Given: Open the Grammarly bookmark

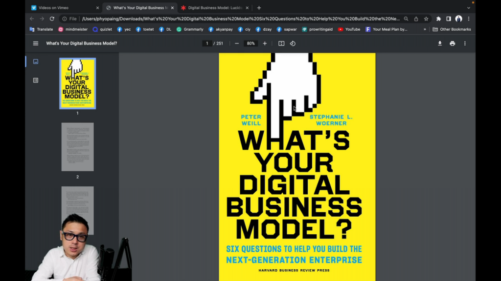Looking at the screenshot, I should click(190, 29).
